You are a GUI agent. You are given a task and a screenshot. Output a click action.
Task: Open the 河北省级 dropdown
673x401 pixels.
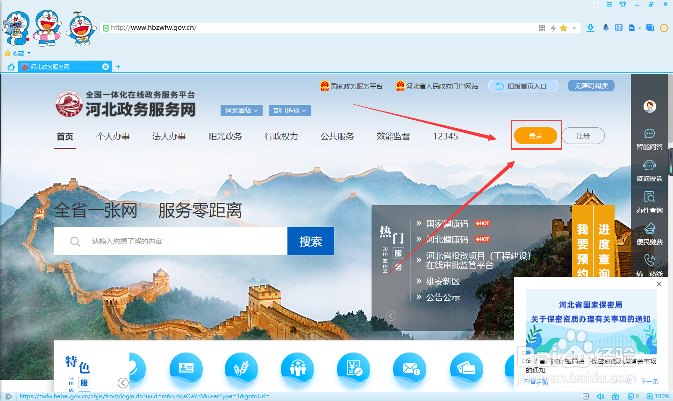point(241,111)
